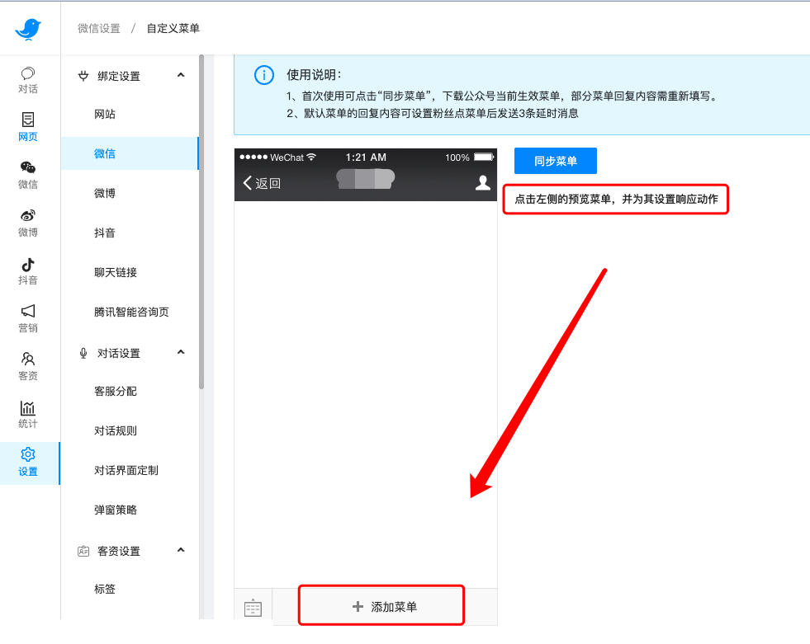Screen dimensions: 810x644
Task: Click the 添加菜单 add menu button
Action: tap(381, 604)
